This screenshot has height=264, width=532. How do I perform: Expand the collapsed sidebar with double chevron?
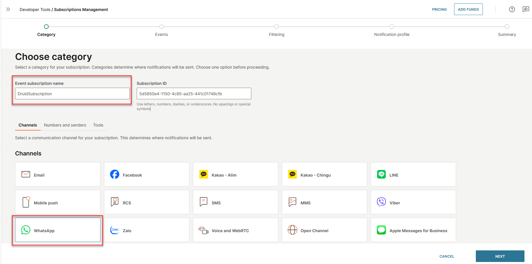pyautogui.click(x=8, y=9)
